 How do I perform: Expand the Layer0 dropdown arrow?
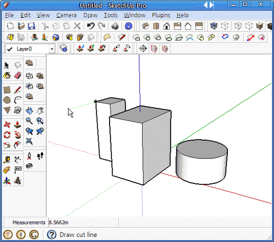[x=52, y=49]
